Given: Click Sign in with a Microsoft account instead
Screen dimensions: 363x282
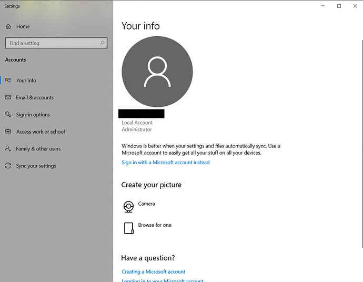Looking at the screenshot, I should [166, 162].
